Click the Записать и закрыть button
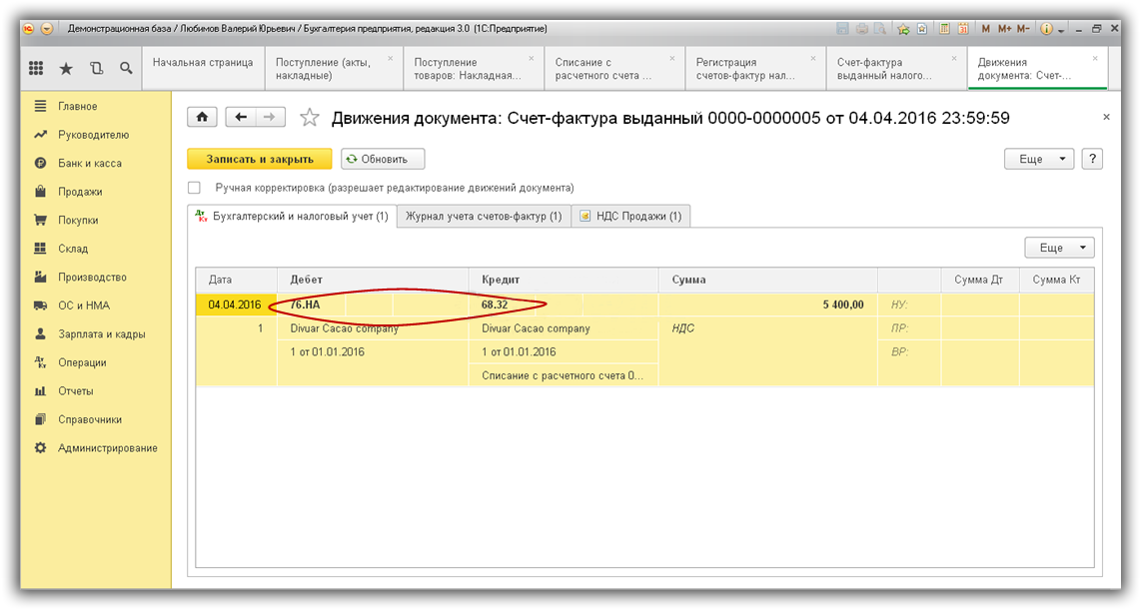The width and height of the screenshot is (1141, 610). (x=260, y=159)
